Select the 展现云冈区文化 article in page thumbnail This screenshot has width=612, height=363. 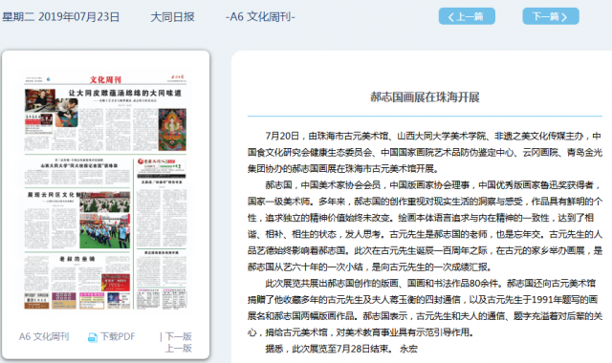(x=55, y=195)
